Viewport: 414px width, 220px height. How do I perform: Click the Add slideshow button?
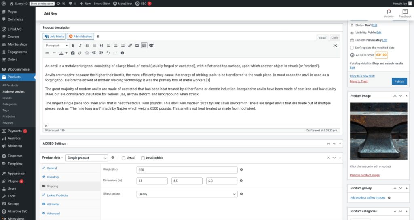(x=80, y=37)
